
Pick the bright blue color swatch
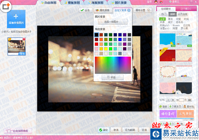click(120, 39)
